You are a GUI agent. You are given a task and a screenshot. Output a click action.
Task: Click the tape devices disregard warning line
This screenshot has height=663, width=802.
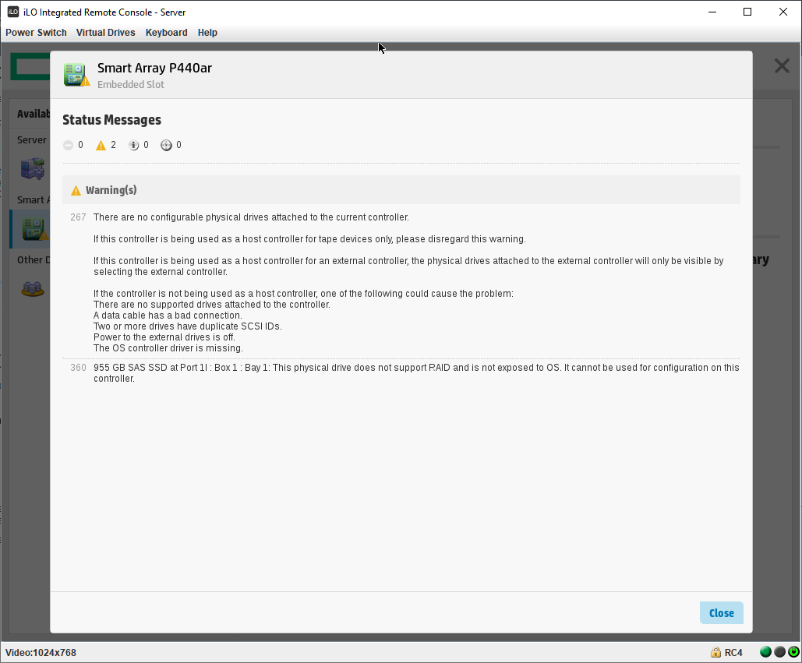coord(309,239)
